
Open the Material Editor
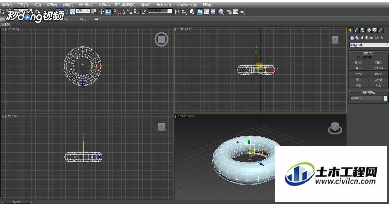click(x=221, y=12)
